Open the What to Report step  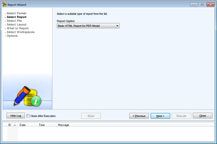coord(18,28)
